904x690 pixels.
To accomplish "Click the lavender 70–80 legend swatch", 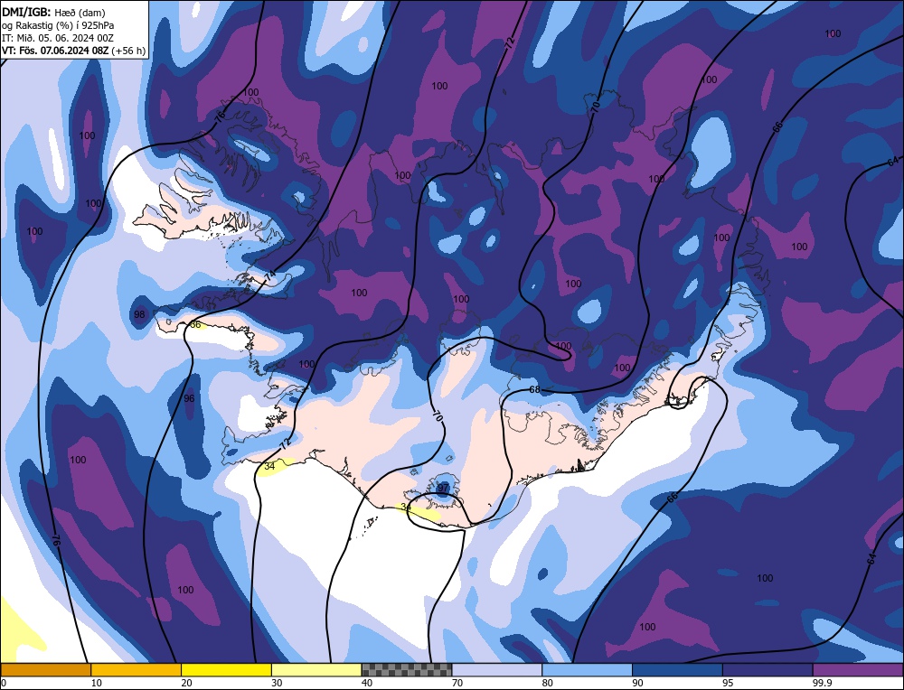I will (x=497, y=670).
